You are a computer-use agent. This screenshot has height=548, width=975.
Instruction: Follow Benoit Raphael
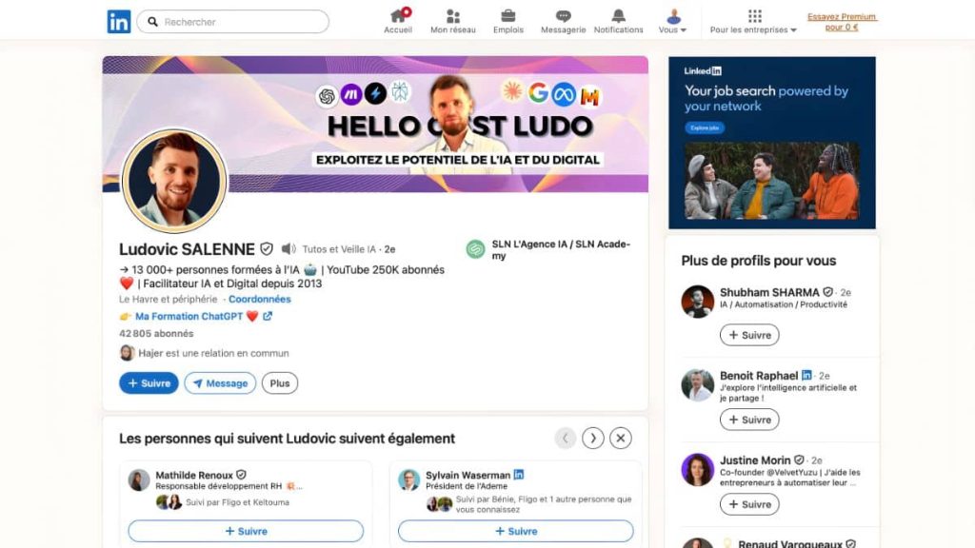click(749, 420)
